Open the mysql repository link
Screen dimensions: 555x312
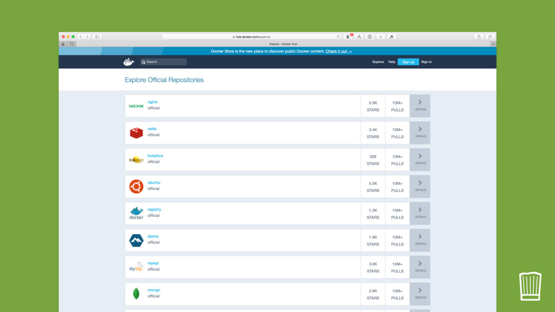coord(153,263)
